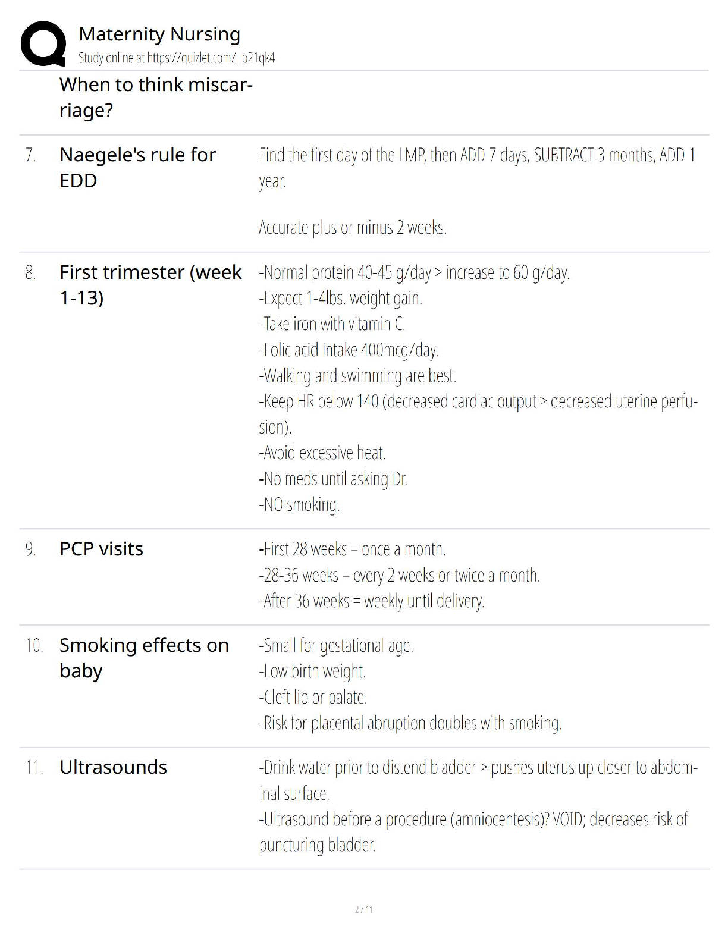The width and height of the screenshot is (728, 942).
Task: Click the page number at the bottom
Action: (363, 909)
